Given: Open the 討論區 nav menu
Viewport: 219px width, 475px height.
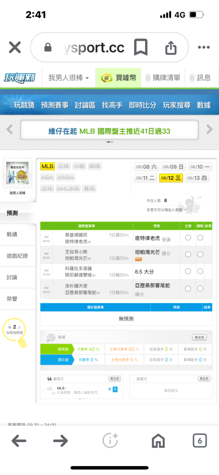Looking at the screenshot, I should 85,105.
